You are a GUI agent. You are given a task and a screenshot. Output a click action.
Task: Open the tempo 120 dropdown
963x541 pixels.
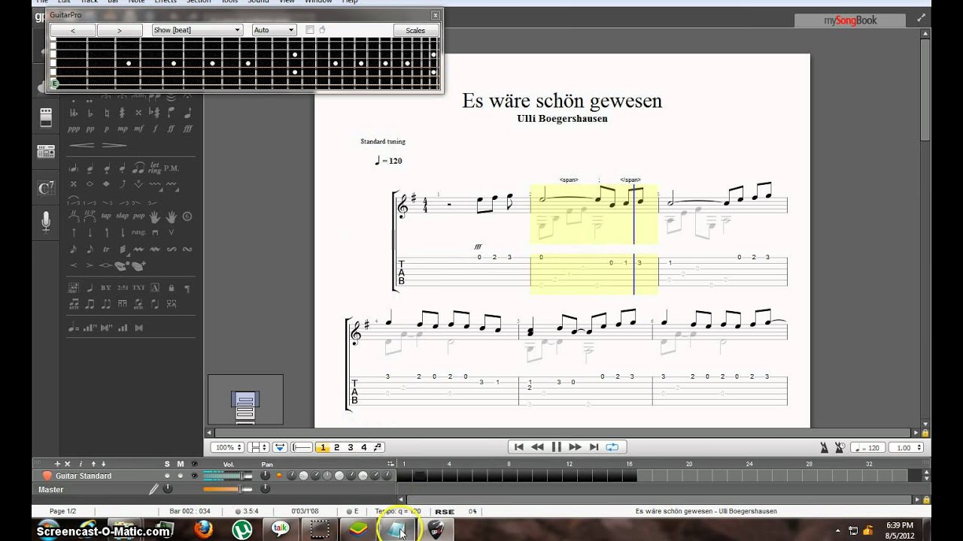point(867,447)
